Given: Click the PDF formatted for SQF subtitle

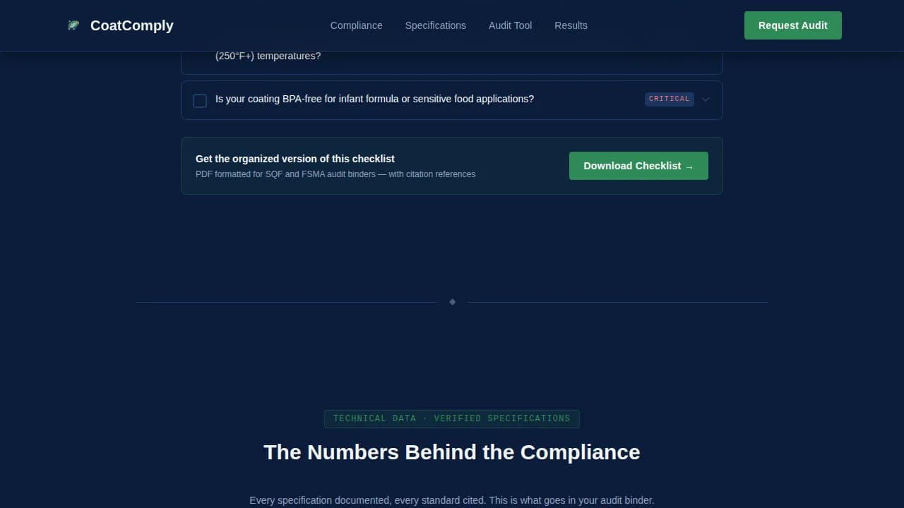Looking at the screenshot, I should click(335, 174).
